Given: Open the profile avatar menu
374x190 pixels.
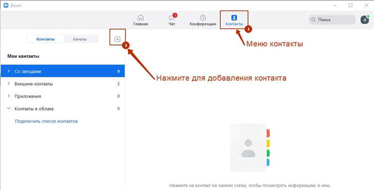Looking at the screenshot, I should 365,20.
